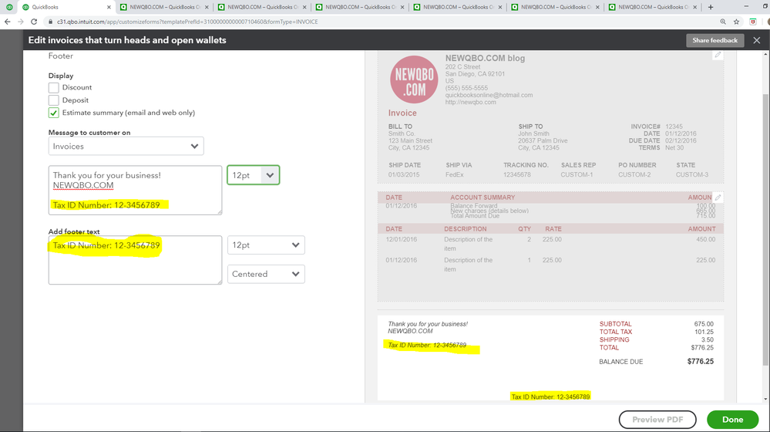Click the red browser extension icon
Viewport: 770px width, 432px height.
[x=753, y=22]
